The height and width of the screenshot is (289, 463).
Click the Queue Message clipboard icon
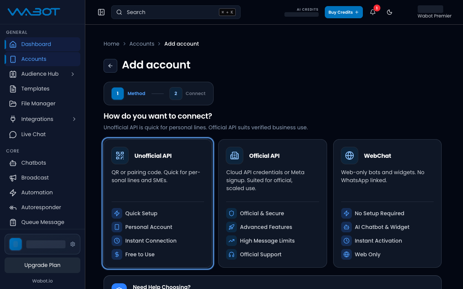tap(13, 222)
